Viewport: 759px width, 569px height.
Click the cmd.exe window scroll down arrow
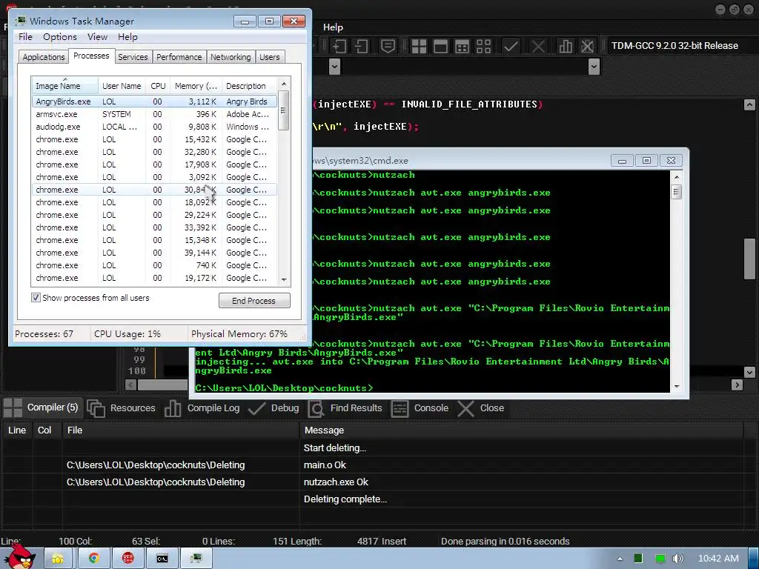coord(677,386)
